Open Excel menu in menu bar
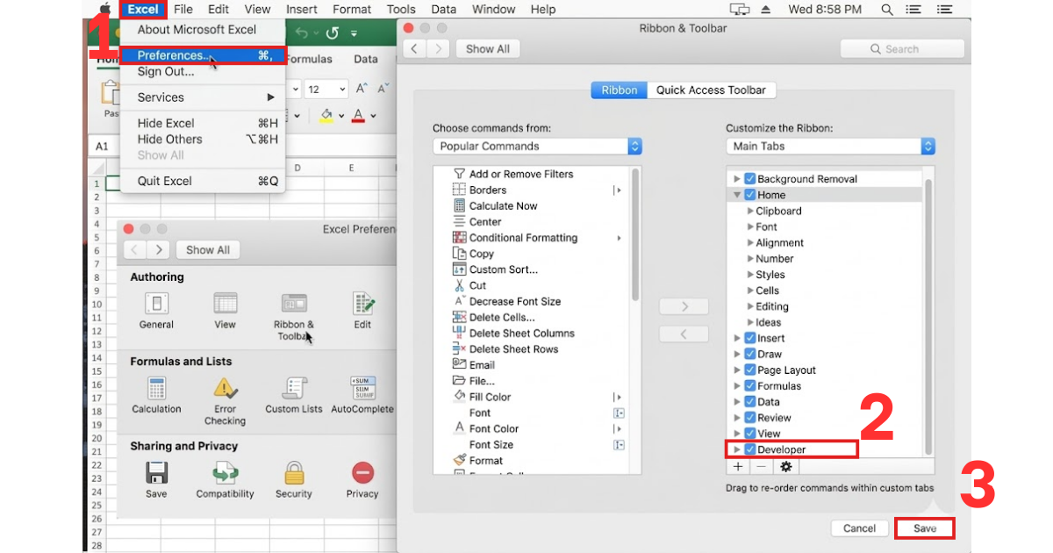The height and width of the screenshot is (553, 1053). pyautogui.click(x=142, y=10)
